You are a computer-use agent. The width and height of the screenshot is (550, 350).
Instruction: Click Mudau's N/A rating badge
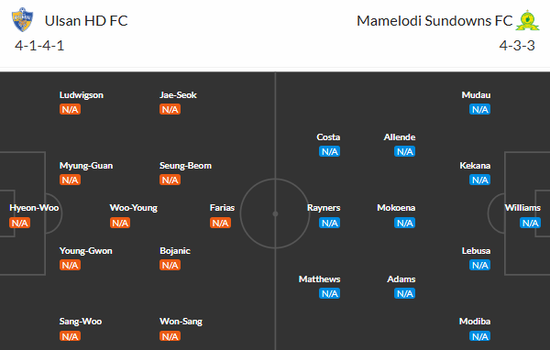pyautogui.click(x=479, y=109)
